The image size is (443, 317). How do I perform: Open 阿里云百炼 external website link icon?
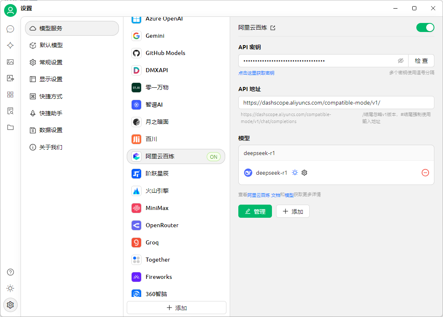(x=273, y=28)
